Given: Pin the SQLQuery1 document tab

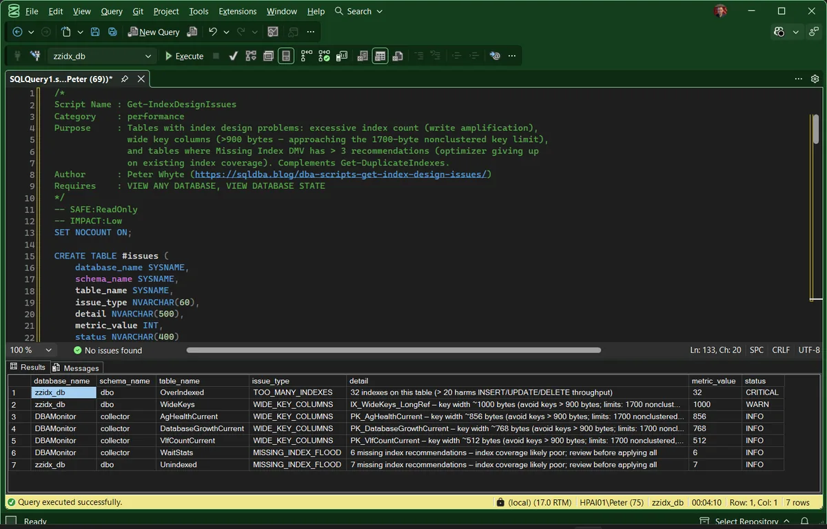Looking at the screenshot, I should [125, 79].
